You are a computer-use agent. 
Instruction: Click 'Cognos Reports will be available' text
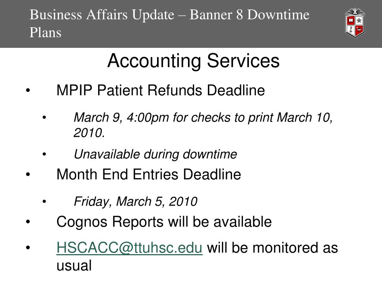(164, 222)
